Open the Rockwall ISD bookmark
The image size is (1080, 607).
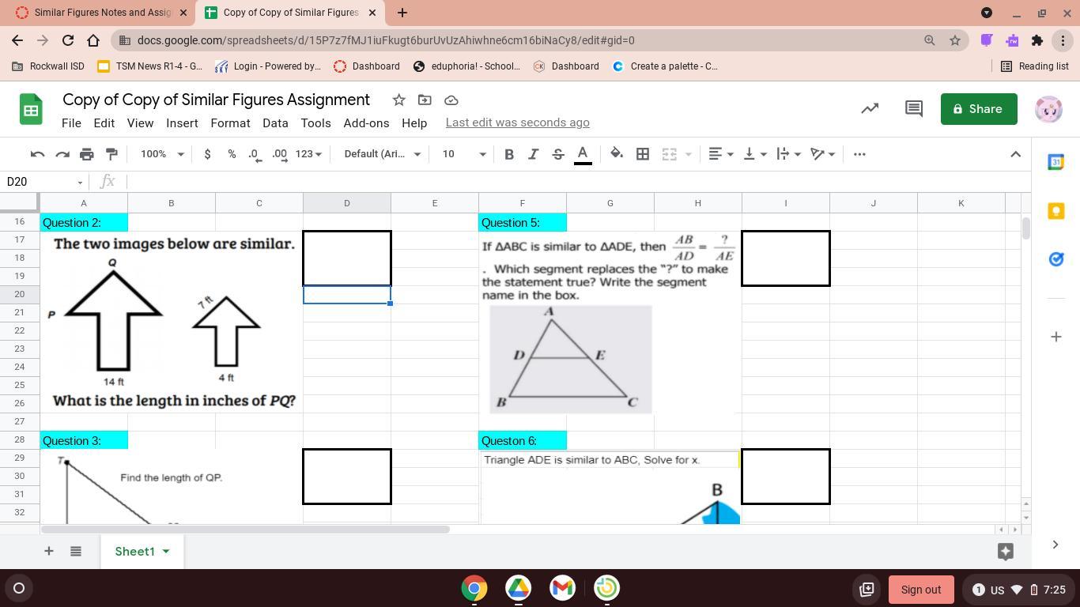(49, 66)
